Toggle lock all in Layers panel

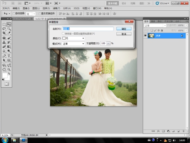point(162,31)
